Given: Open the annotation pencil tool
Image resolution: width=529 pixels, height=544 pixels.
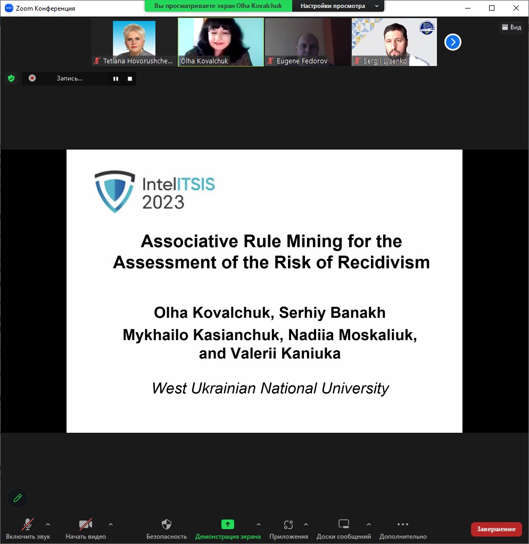Looking at the screenshot, I should [18, 498].
